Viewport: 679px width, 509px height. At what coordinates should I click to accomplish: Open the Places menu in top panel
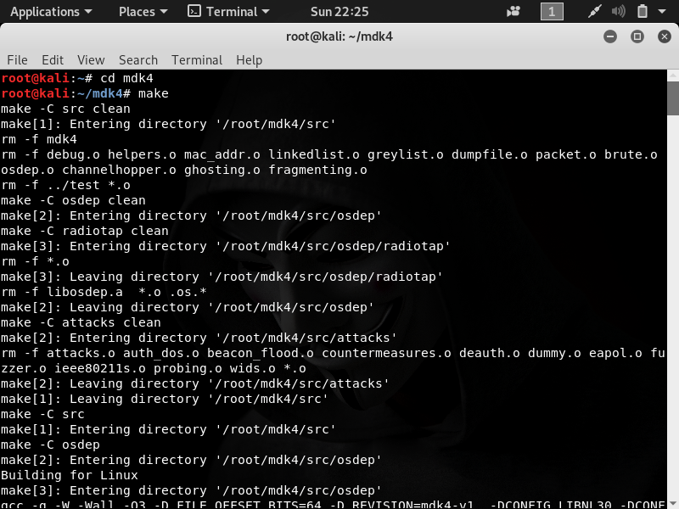click(143, 12)
